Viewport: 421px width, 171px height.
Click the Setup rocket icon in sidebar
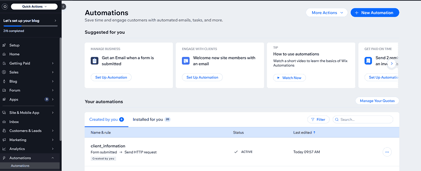(4, 45)
